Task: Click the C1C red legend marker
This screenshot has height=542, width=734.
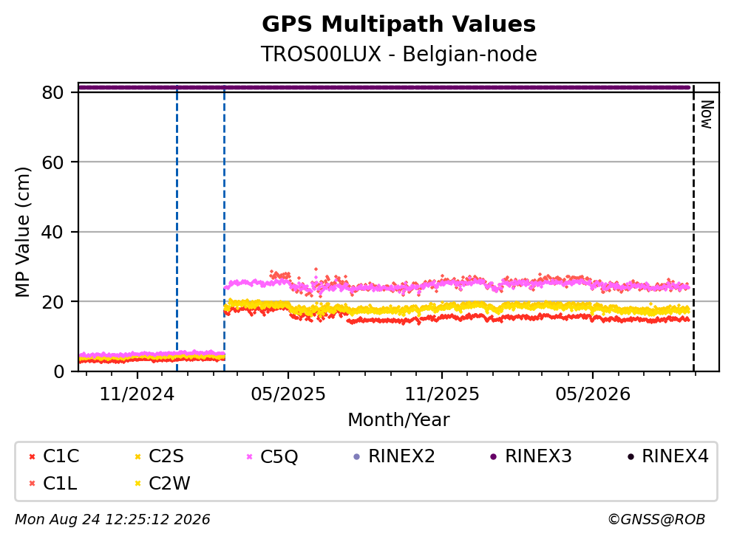Action: coord(32,456)
